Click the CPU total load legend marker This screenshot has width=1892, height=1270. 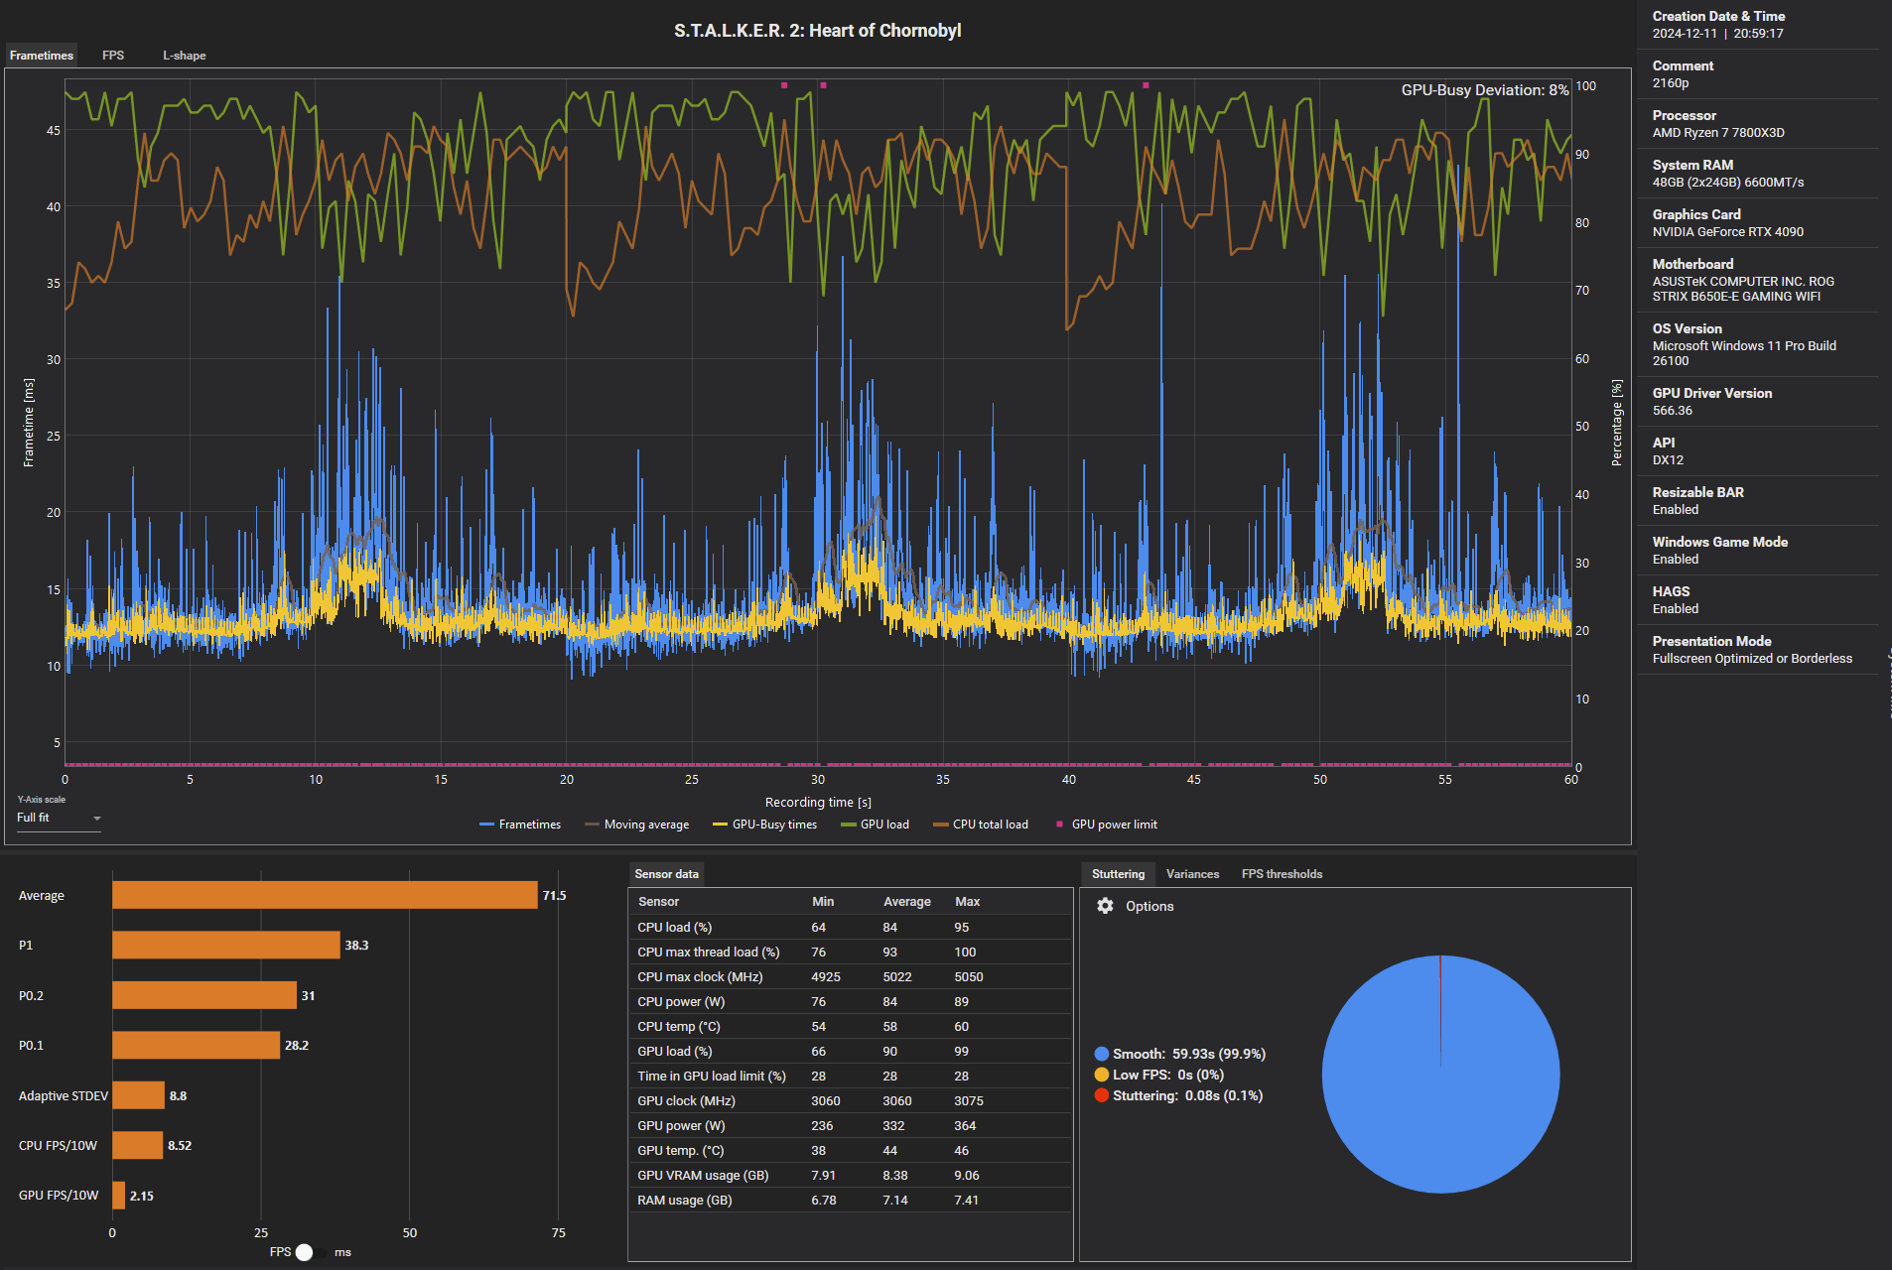[x=940, y=825]
